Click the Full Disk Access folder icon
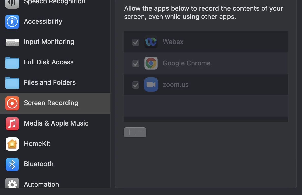Viewport: 302px width, 195px height. pos(12,63)
